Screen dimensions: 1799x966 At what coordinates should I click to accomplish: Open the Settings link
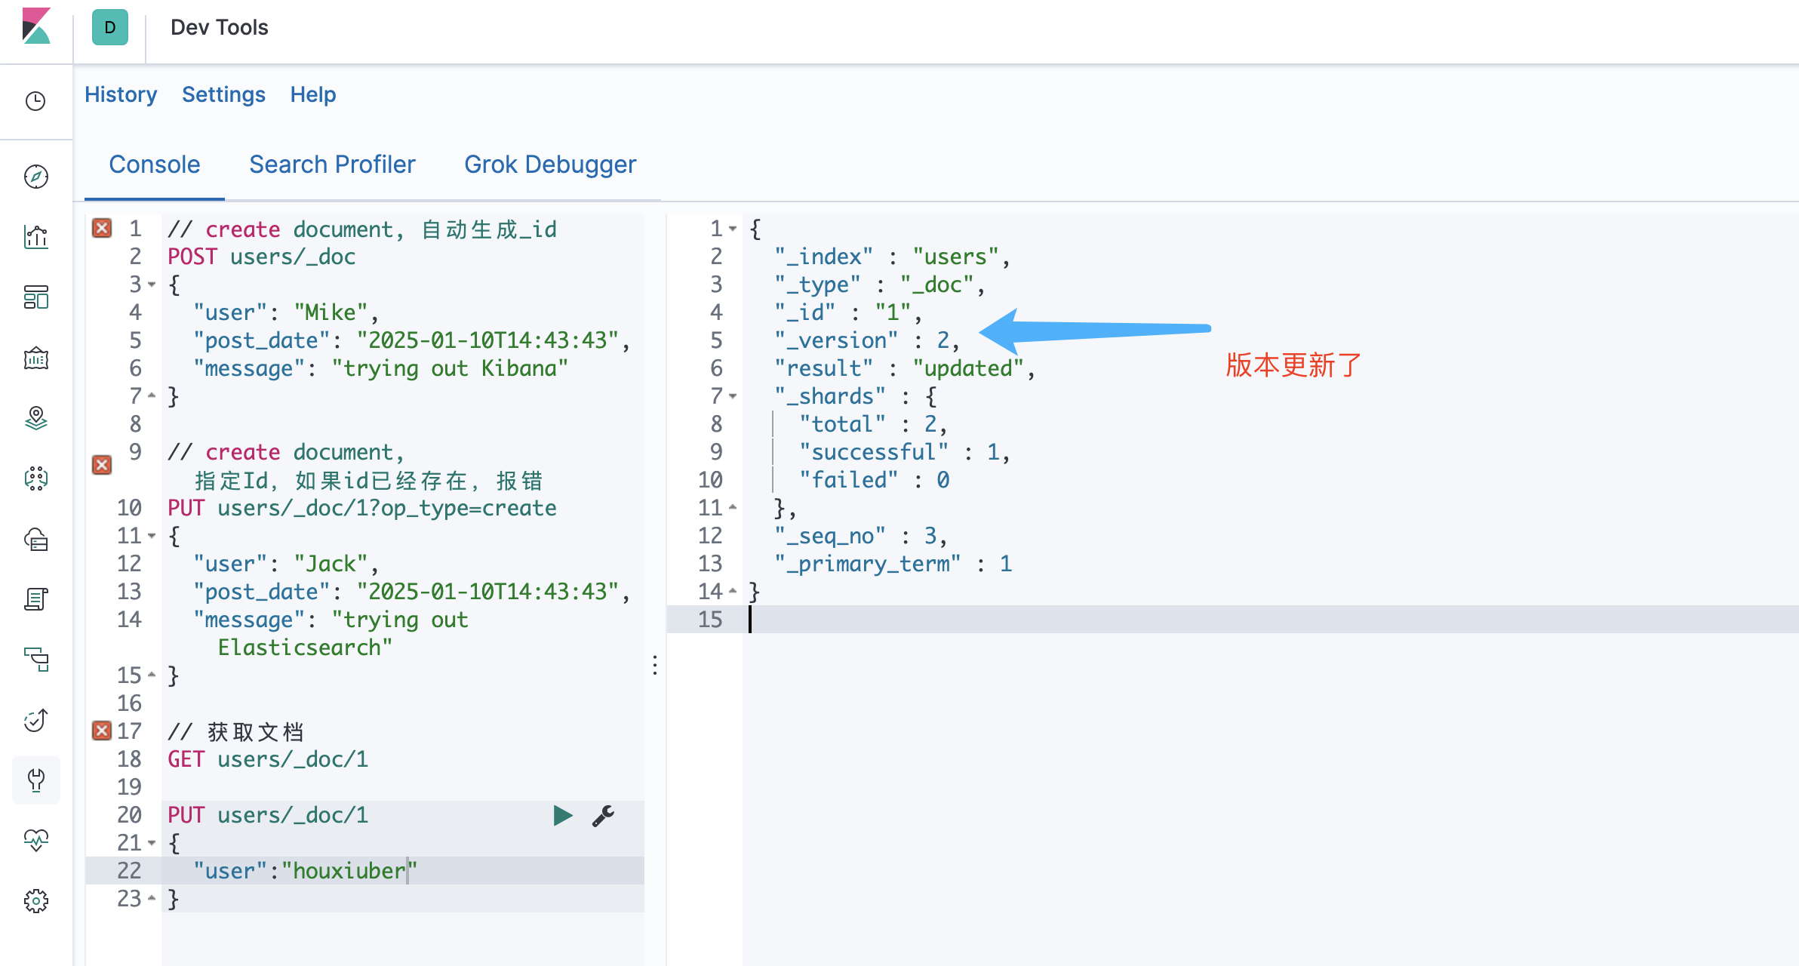tap(223, 94)
